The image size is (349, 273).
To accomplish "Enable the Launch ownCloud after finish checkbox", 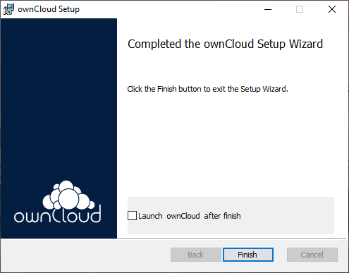I will (132, 215).
